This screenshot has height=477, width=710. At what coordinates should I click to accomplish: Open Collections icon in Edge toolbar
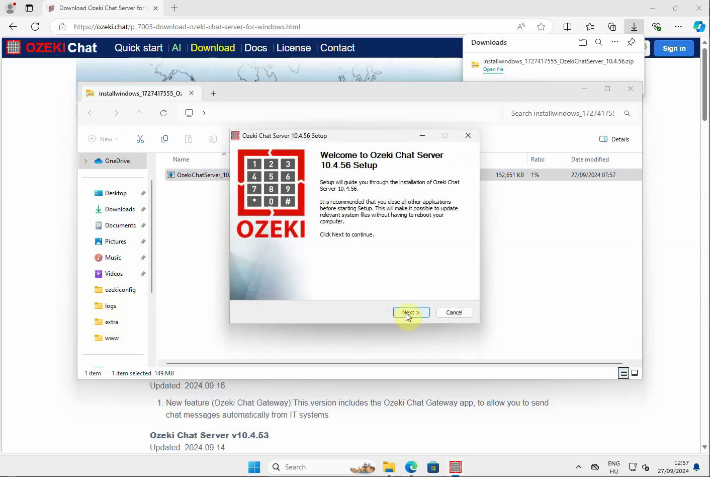pos(612,27)
